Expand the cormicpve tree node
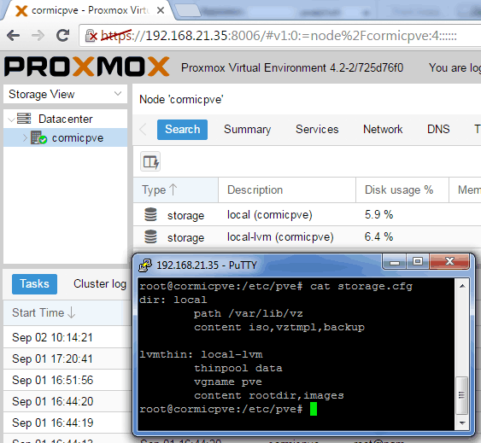 coord(25,138)
